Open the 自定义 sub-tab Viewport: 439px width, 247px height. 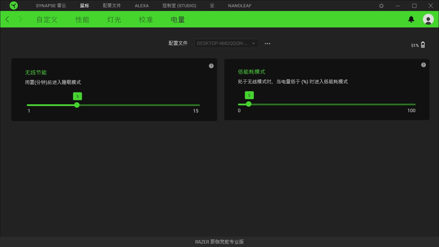tap(47, 20)
